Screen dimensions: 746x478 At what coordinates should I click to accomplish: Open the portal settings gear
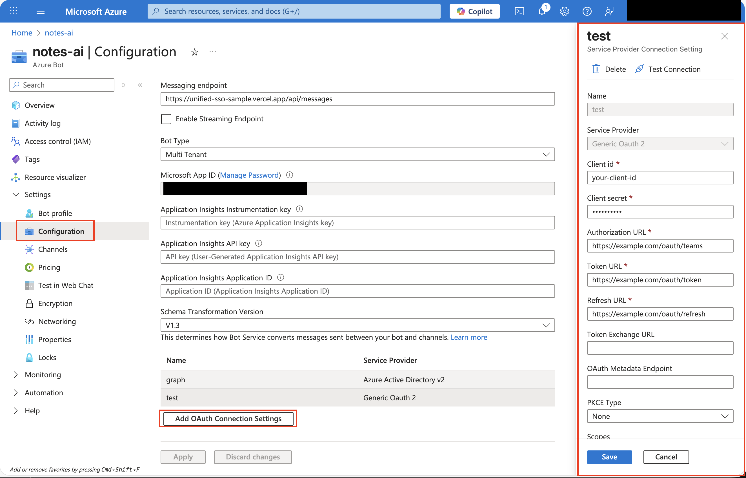point(564,11)
